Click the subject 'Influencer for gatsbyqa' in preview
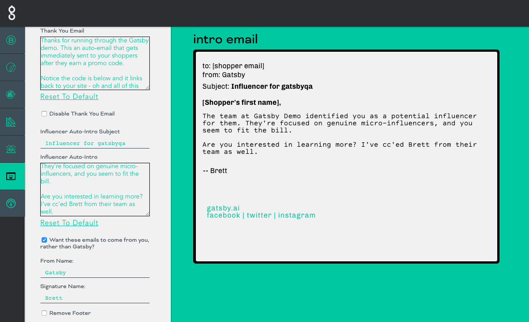529x322 pixels. tap(271, 87)
